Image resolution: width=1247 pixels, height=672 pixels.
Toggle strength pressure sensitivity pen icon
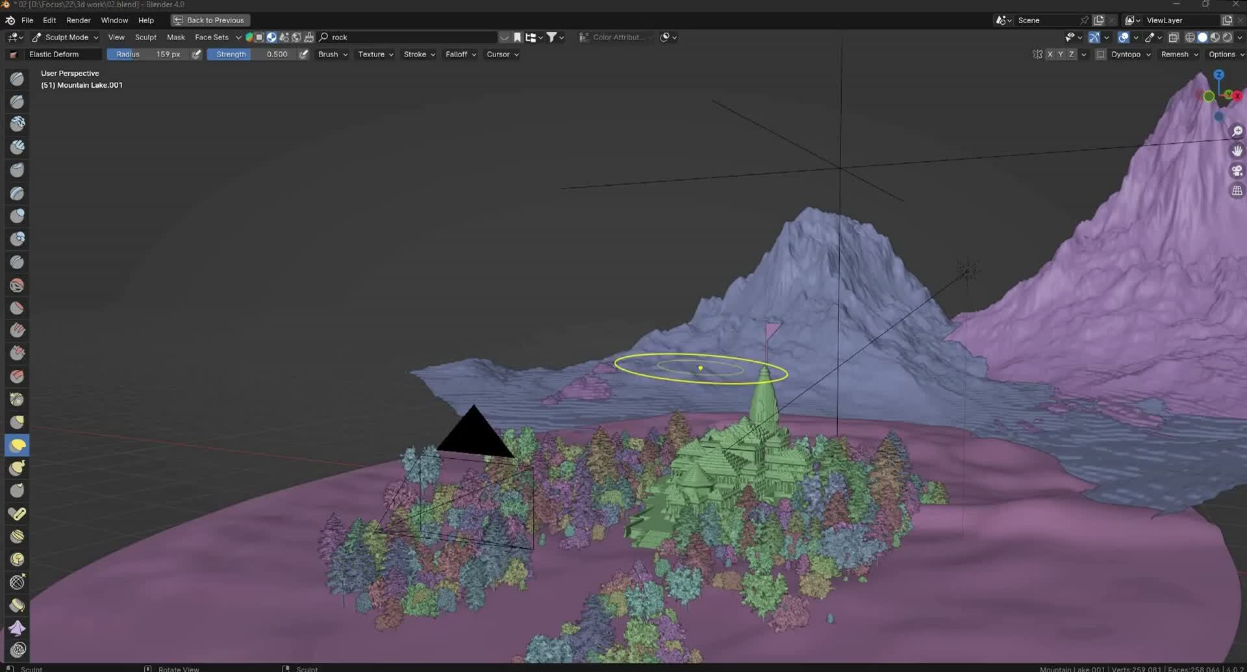[x=303, y=55]
